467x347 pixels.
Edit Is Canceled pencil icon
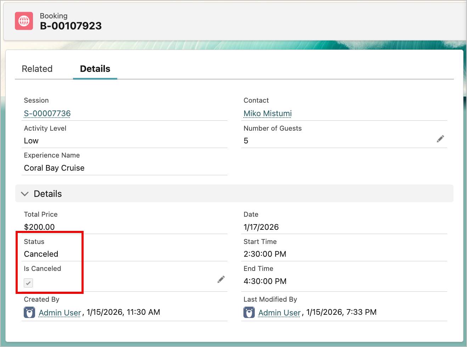click(x=221, y=279)
